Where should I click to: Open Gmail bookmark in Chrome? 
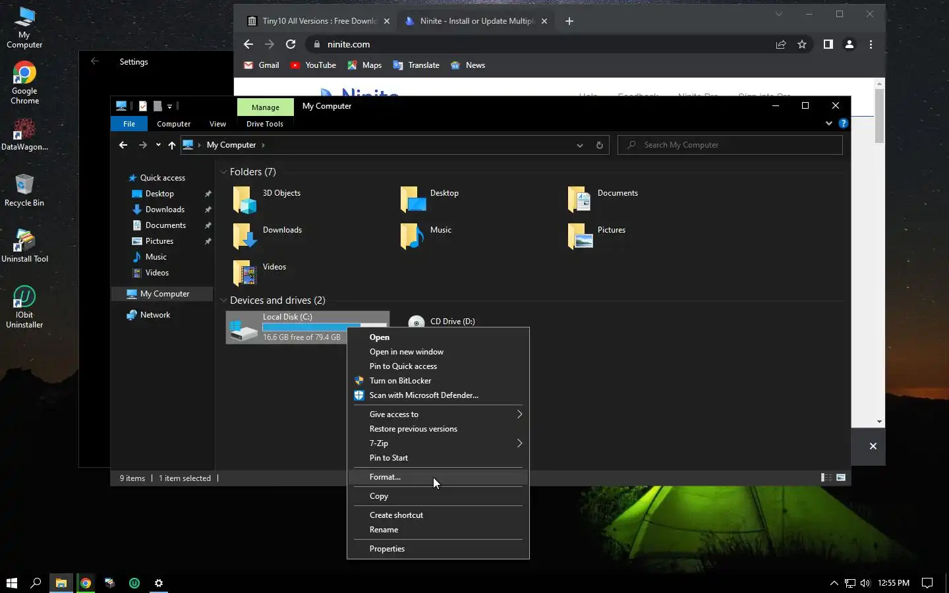click(x=262, y=65)
